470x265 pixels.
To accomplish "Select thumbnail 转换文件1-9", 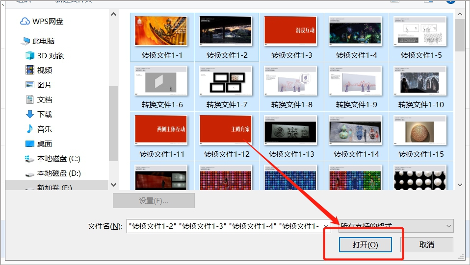I will [x=356, y=87].
